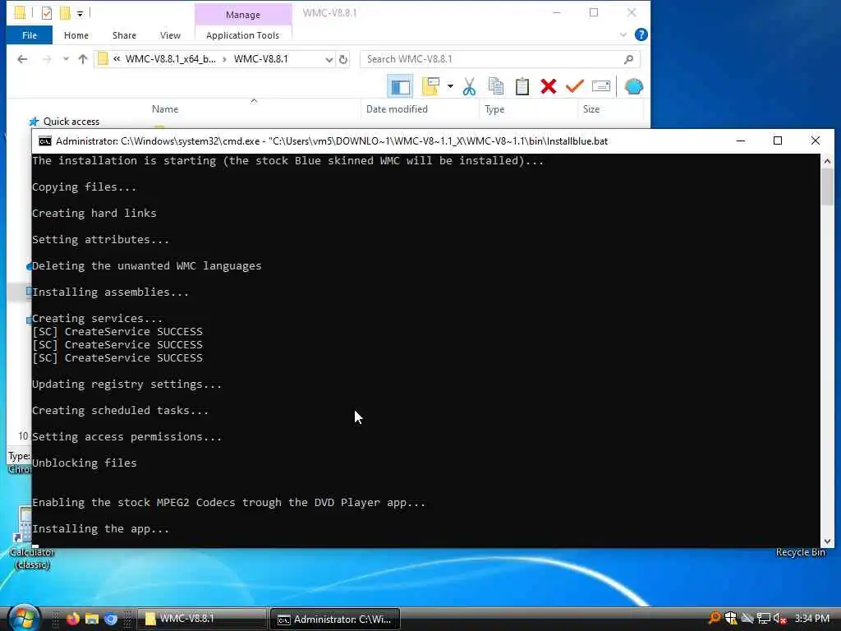Click the Manage contextual tab header
Image resolution: width=841 pixels, height=631 pixels.
(x=243, y=15)
